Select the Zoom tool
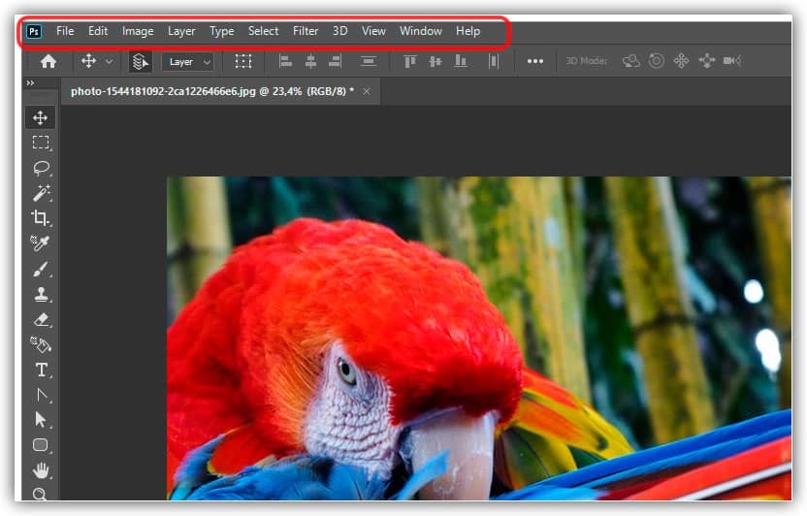This screenshot has width=807, height=516. (x=40, y=494)
